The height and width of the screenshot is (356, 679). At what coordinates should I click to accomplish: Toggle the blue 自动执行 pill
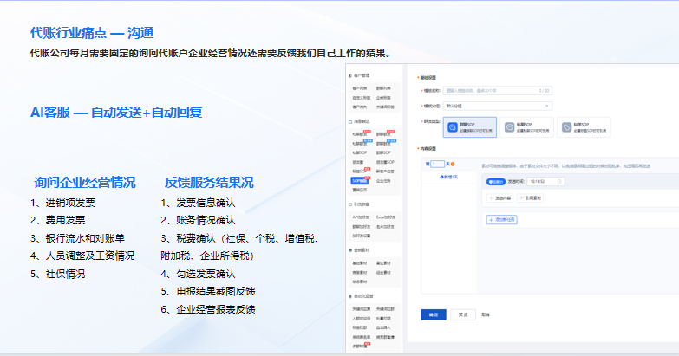pyautogui.click(x=495, y=181)
